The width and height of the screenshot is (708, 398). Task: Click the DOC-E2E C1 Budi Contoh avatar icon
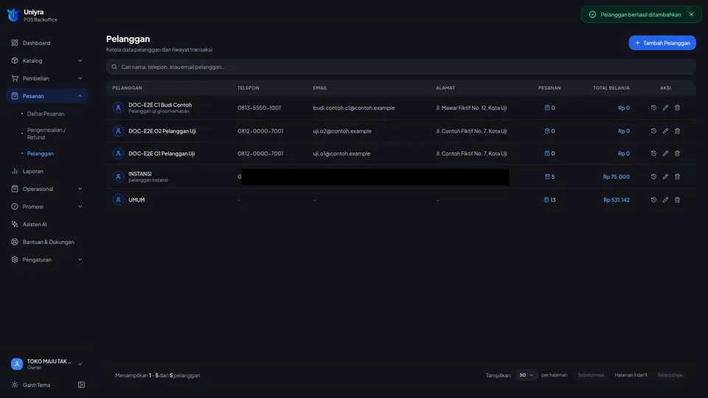(x=118, y=108)
